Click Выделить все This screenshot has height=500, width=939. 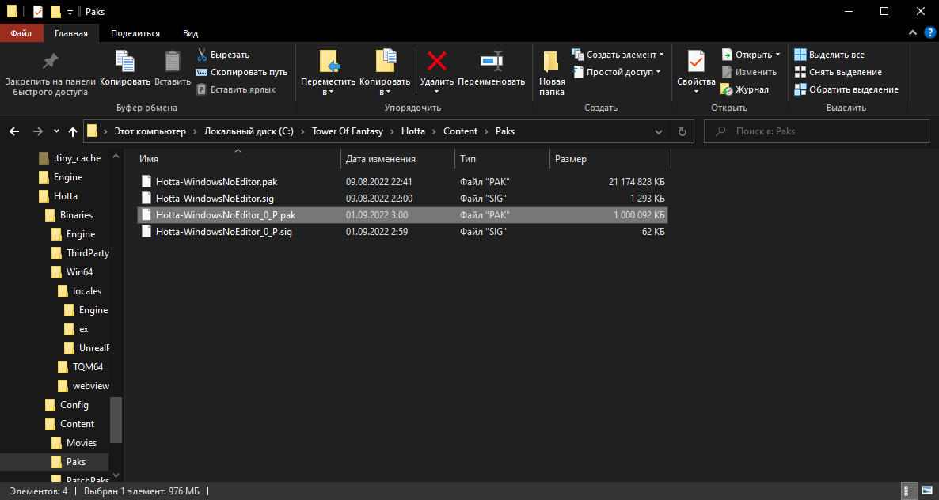[x=830, y=55]
